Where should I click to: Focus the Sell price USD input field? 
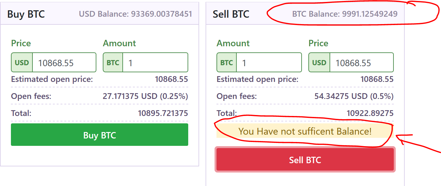362,63
